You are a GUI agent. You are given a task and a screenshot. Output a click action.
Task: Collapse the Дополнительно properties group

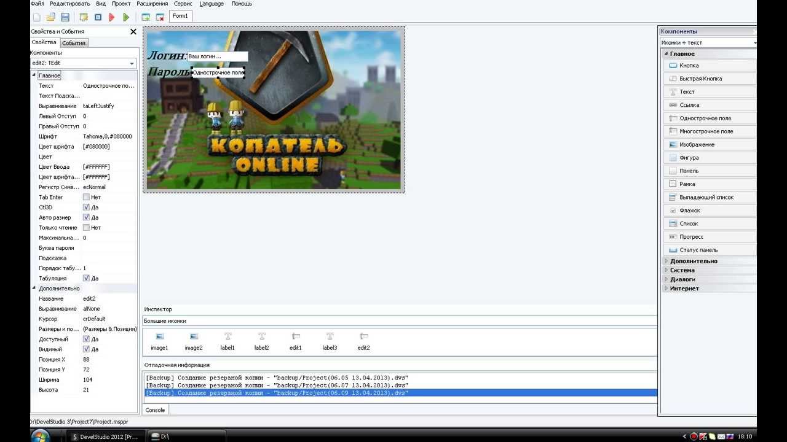34,289
